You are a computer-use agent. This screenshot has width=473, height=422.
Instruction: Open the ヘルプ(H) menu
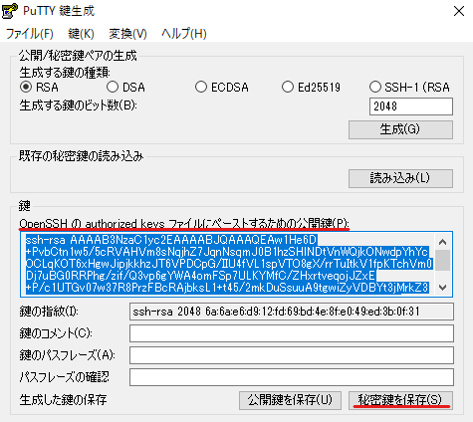coord(184,34)
